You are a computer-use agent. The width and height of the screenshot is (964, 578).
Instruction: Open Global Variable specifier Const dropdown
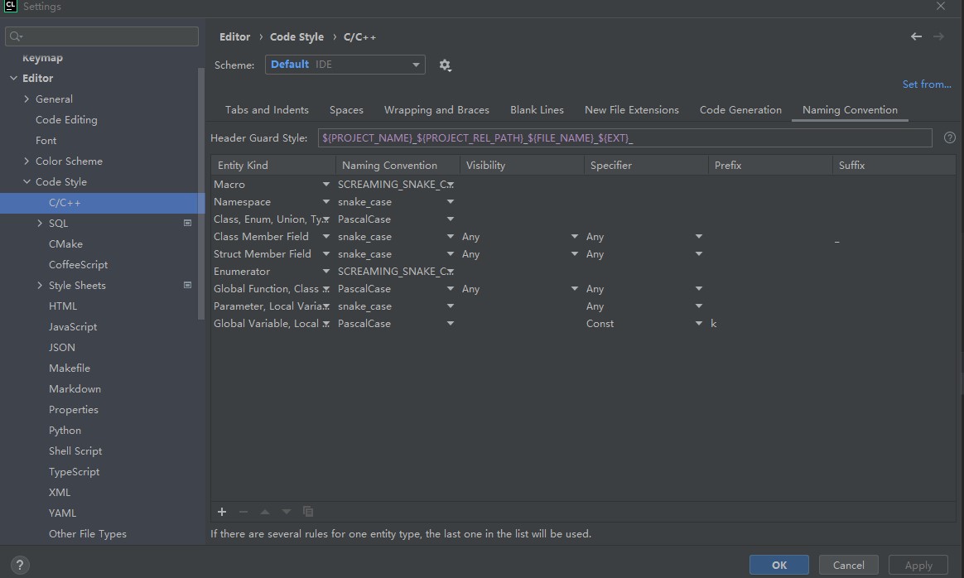tap(699, 324)
